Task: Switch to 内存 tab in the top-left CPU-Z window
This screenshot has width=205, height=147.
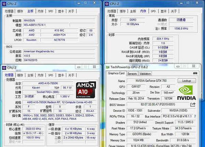Action: point(40,11)
